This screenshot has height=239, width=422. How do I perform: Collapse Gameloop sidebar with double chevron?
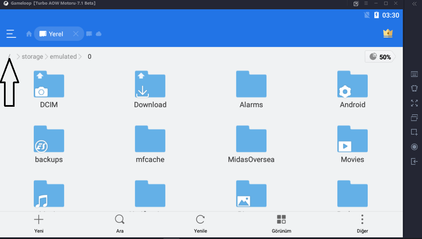click(414, 4)
